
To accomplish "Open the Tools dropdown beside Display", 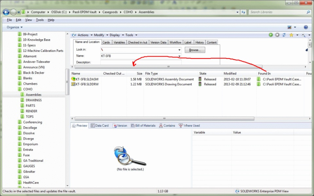I will pos(131,35).
